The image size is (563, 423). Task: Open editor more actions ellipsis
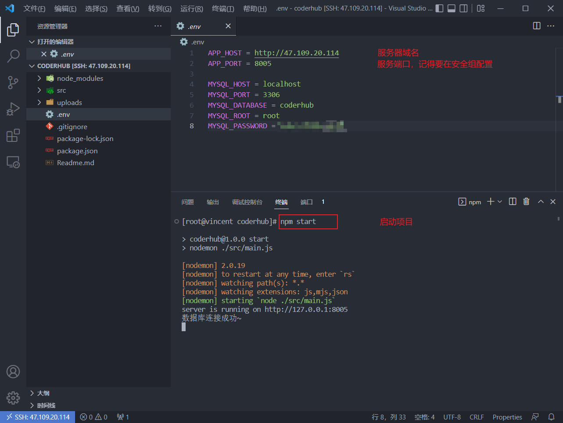pos(551,26)
